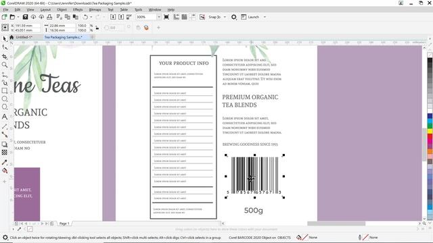The image size is (433, 243).
Task: Add a new document tab with plus
Action: pyautogui.click(x=92, y=37)
